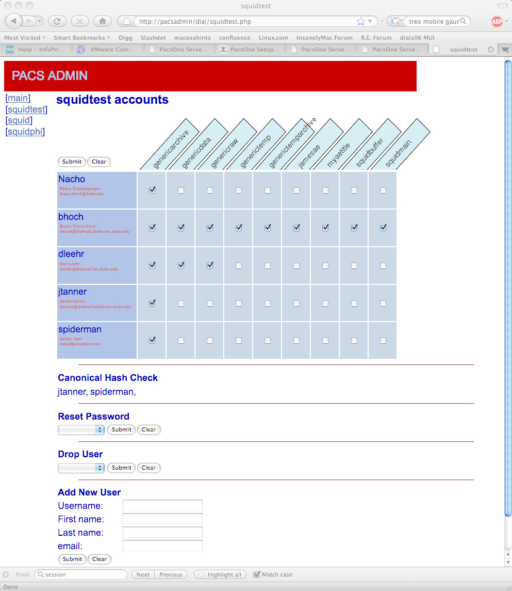Click the bookmark star in address bar
Screen dimensions: 512x591
(x=361, y=22)
